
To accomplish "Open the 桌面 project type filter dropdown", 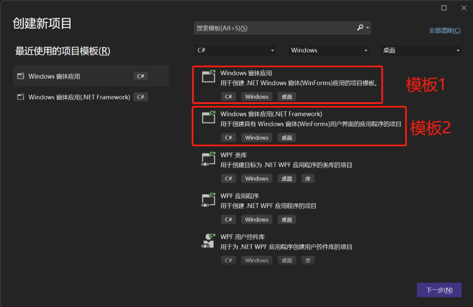I will click(x=421, y=50).
